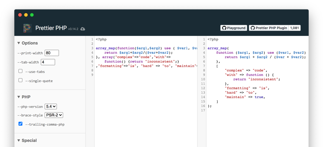Click output line "formatting" => "is",

[247, 88]
